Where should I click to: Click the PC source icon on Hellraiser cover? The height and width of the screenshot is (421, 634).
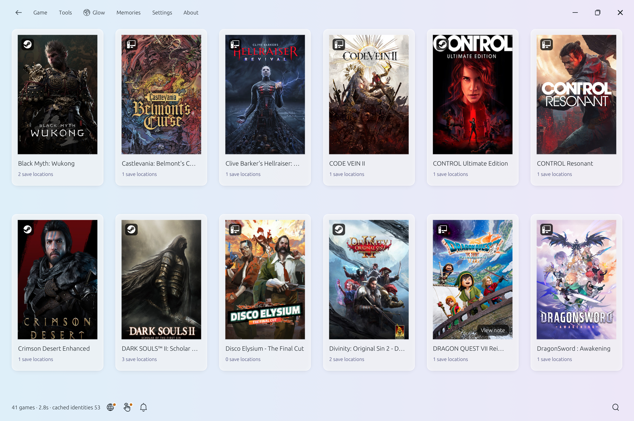click(235, 44)
